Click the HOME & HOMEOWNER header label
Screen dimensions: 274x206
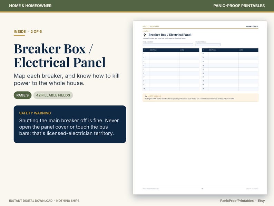point(30,6)
